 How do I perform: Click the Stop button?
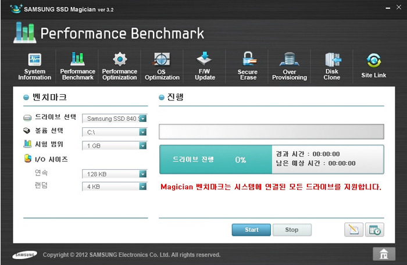click(292, 230)
